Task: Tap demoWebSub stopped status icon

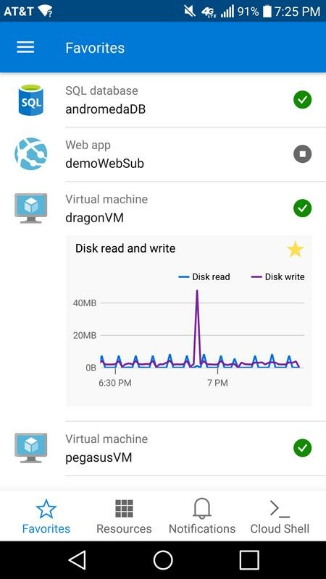Action: [302, 154]
